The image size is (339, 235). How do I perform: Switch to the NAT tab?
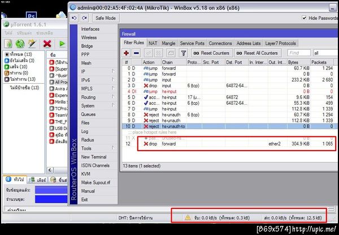[153, 43]
